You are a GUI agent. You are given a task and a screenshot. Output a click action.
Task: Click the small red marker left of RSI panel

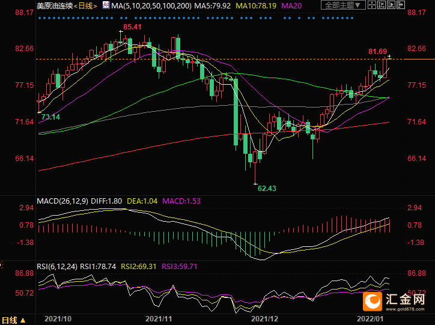point(1,265)
